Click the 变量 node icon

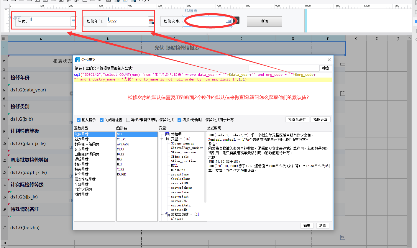coord(167,139)
